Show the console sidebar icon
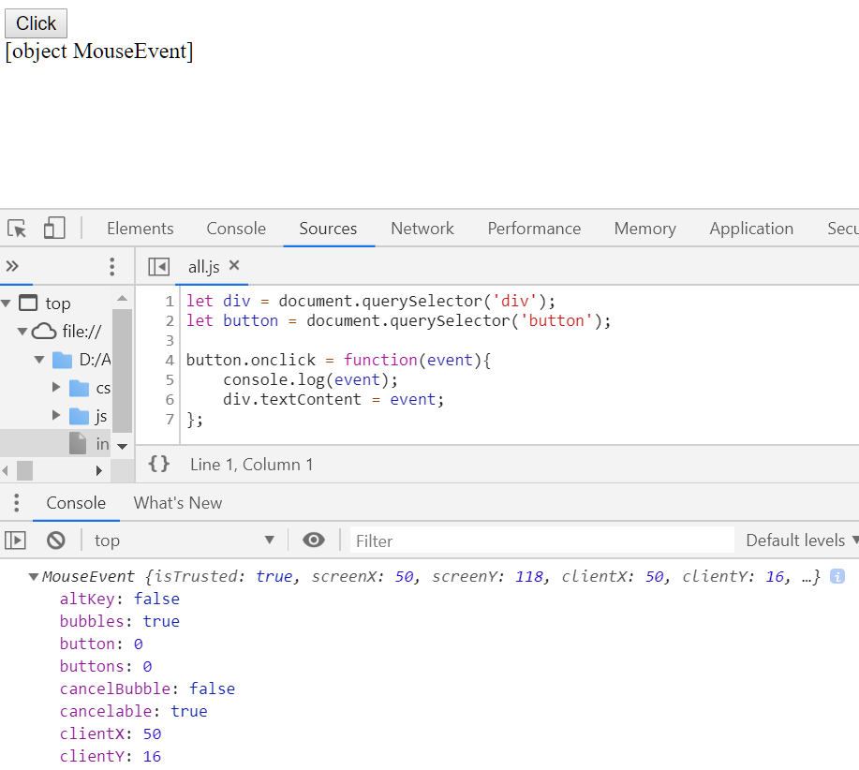Viewport: 859px width, 770px height. pyautogui.click(x=16, y=540)
